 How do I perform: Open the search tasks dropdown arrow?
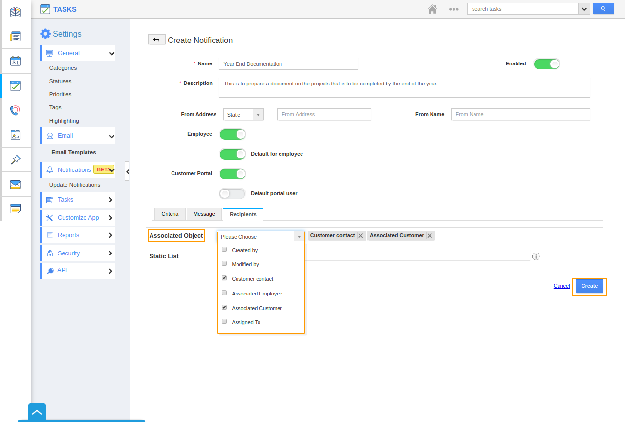[584, 9]
